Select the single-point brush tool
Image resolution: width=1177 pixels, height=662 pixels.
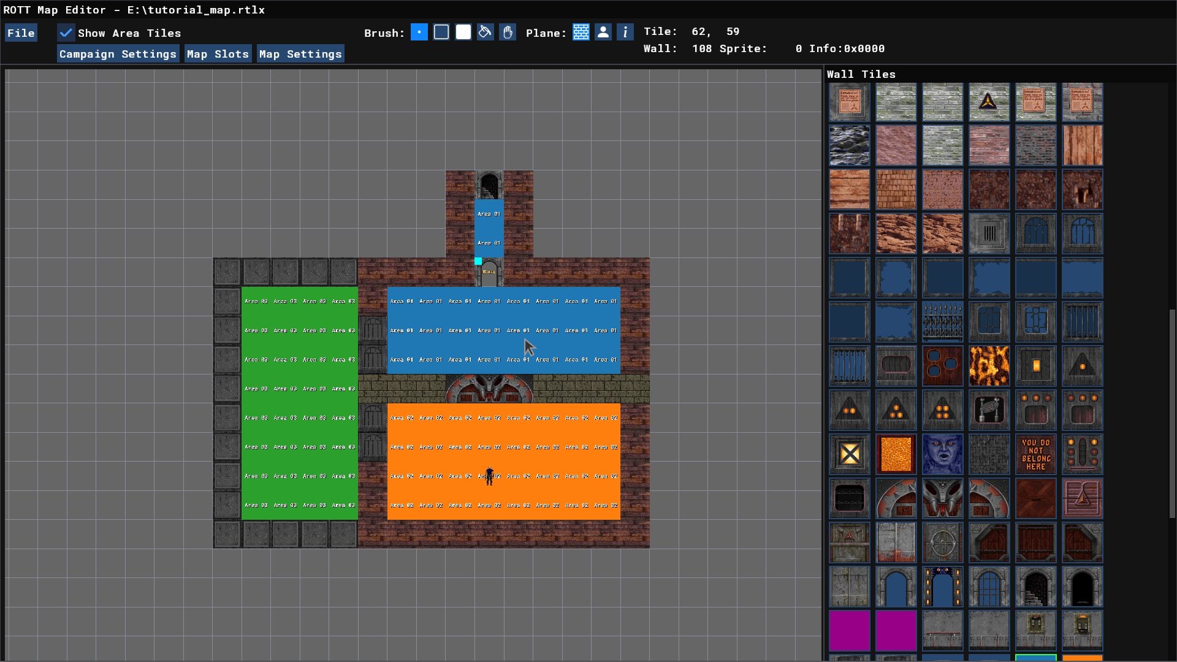(x=419, y=32)
